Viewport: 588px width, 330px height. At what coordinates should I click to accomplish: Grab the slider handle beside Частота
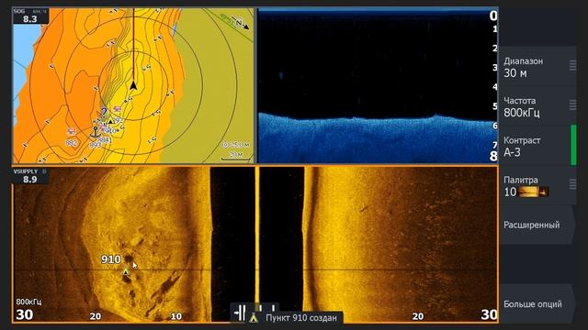coord(572,104)
